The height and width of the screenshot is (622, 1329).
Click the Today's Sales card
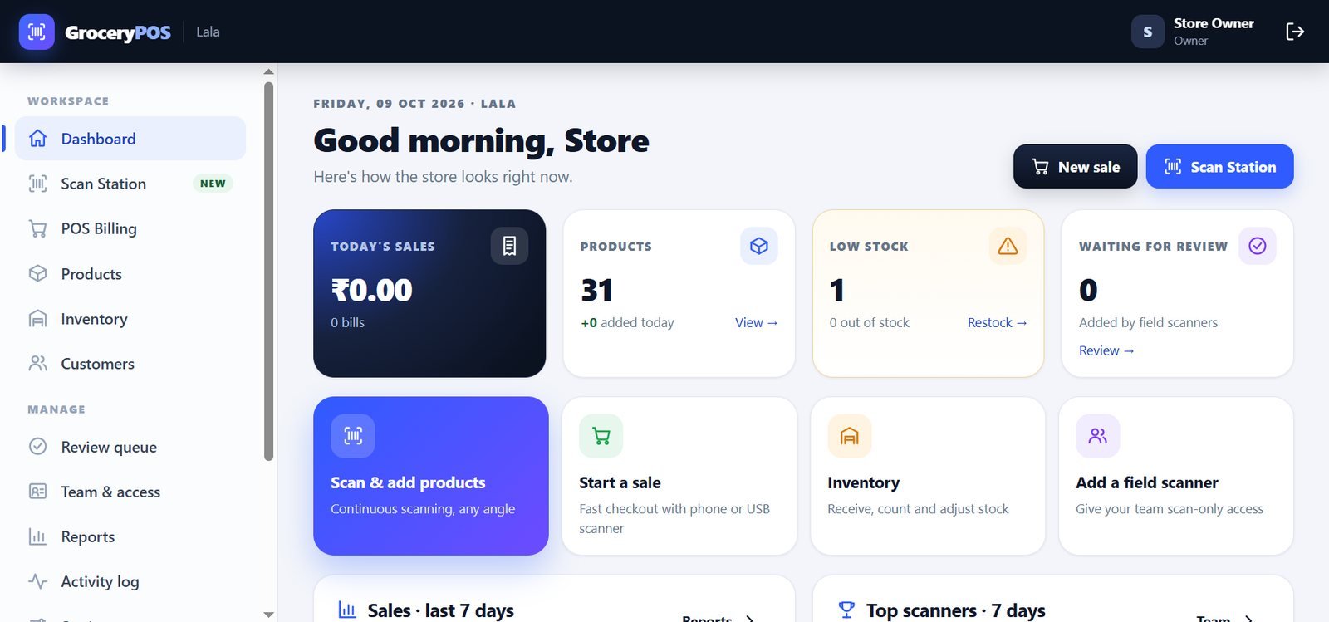tap(429, 293)
